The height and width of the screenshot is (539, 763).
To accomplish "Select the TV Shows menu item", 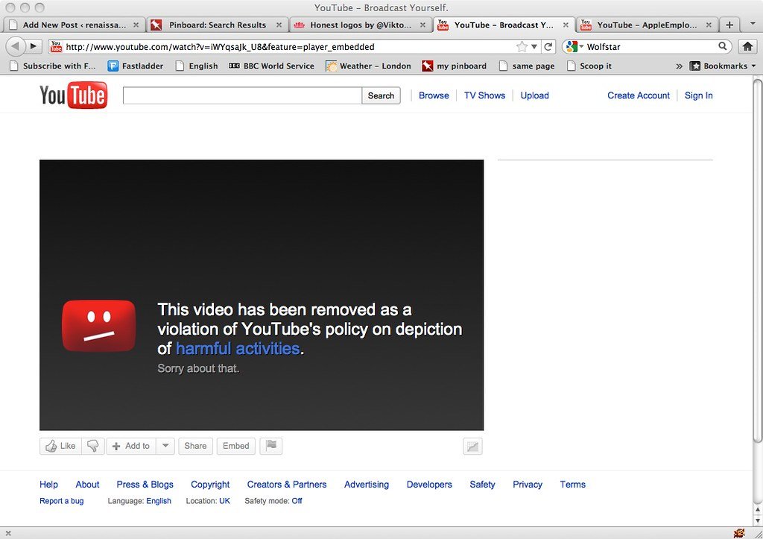I will [x=484, y=95].
